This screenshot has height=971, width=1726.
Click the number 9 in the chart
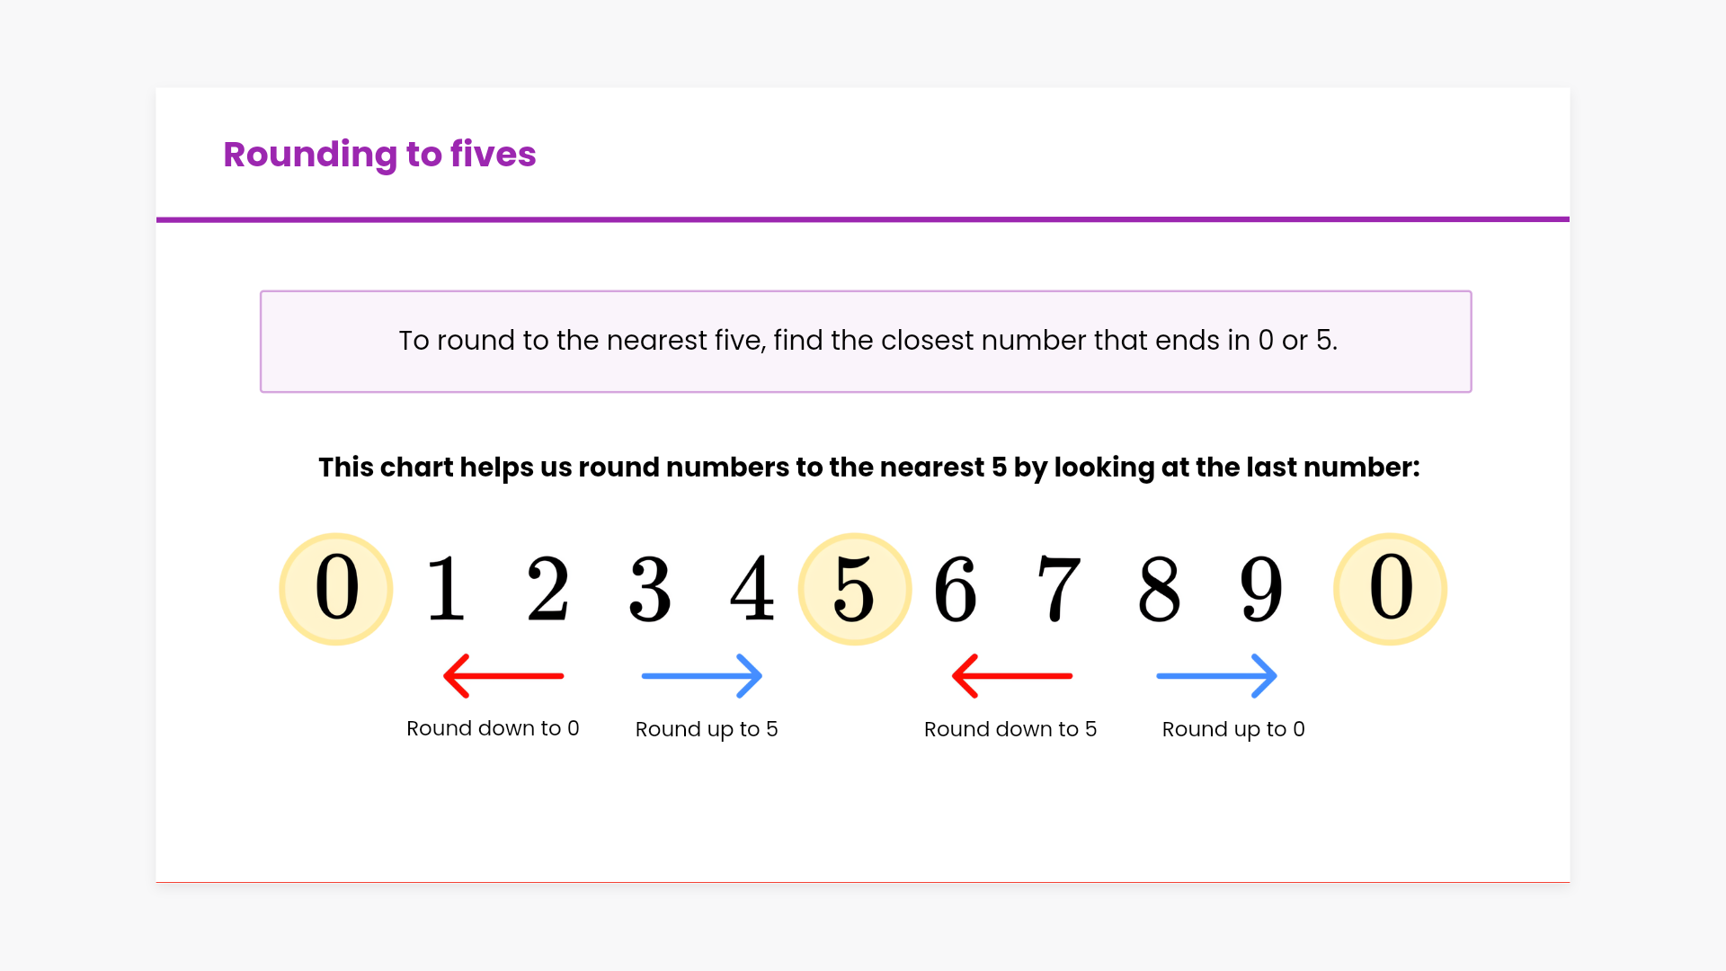(1261, 589)
